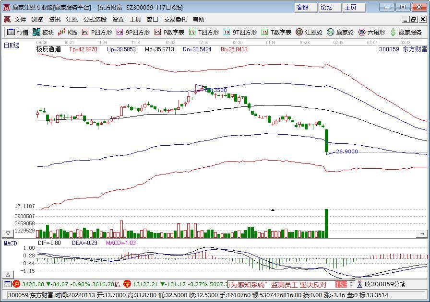Screen dimensions: 430x302
Task: Open the 设置 menu
Action: pos(118,20)
